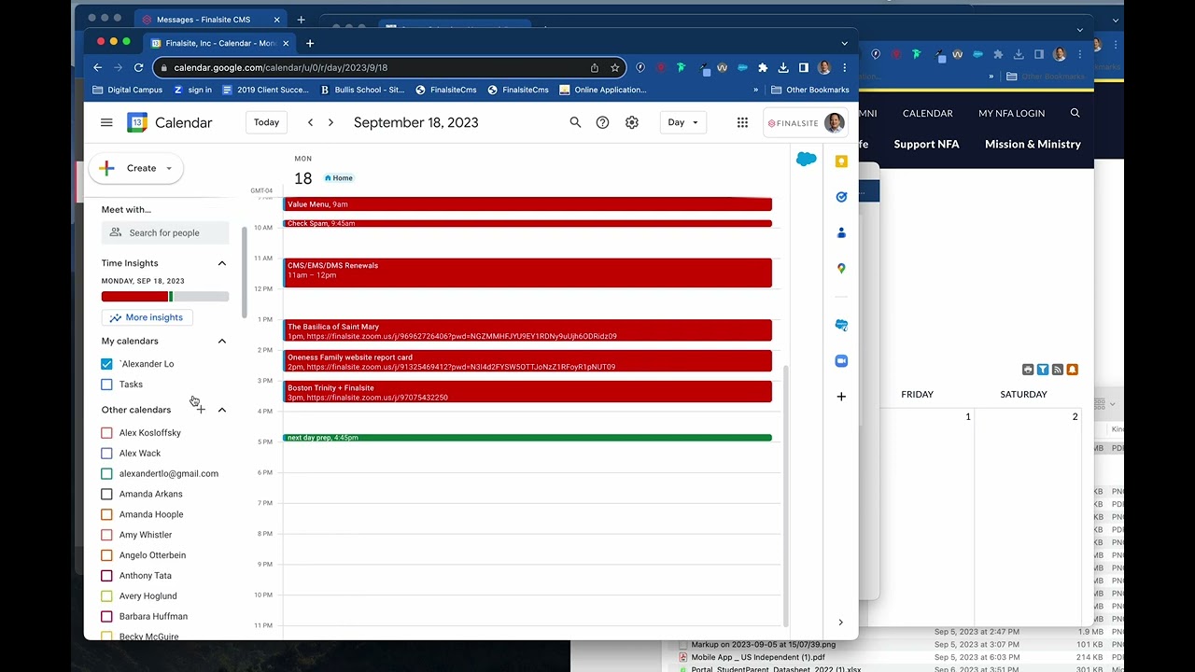Collapse the My calendars section

click(222, 341)
